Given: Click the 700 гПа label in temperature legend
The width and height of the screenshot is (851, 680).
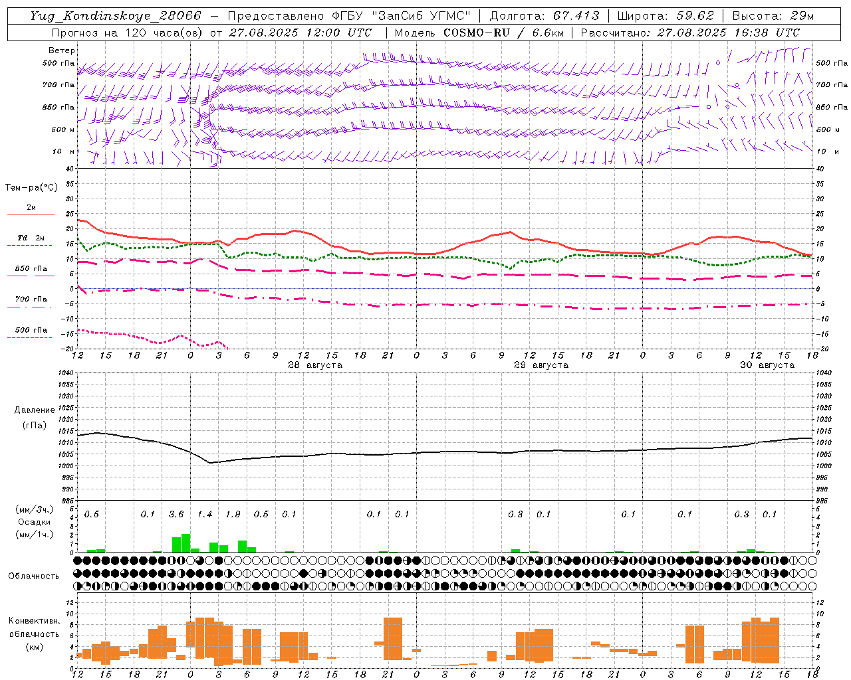Looking at the screenshot, I should pos(31,299).
